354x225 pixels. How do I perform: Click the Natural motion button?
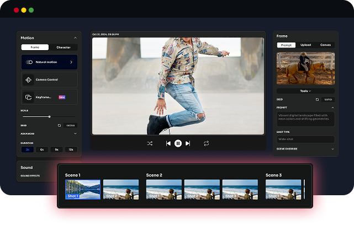49,62
